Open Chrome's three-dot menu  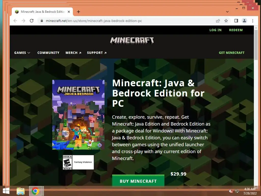pyautogui.click(x=253, y=21)
